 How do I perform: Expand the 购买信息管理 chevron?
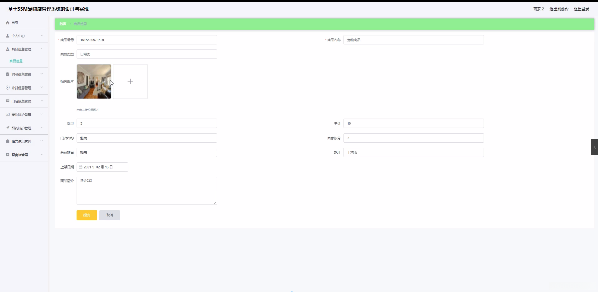point(42,74)
